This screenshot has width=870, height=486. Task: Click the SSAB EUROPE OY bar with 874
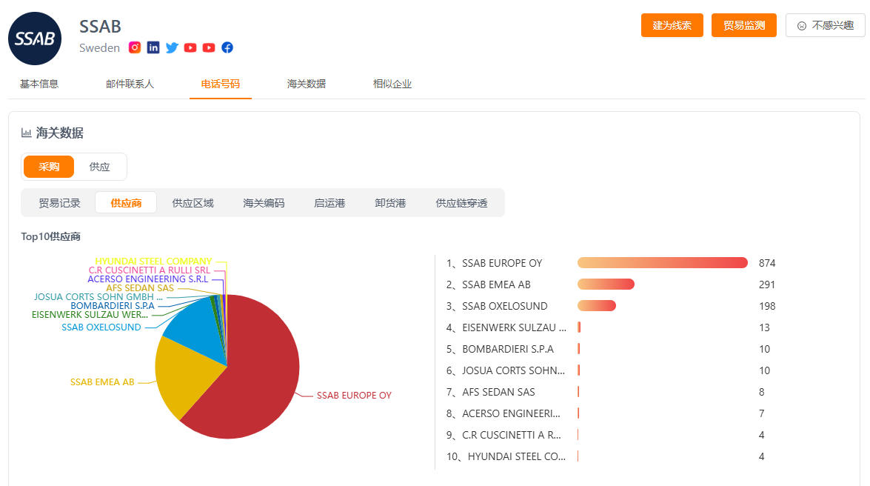click(663, 263)
